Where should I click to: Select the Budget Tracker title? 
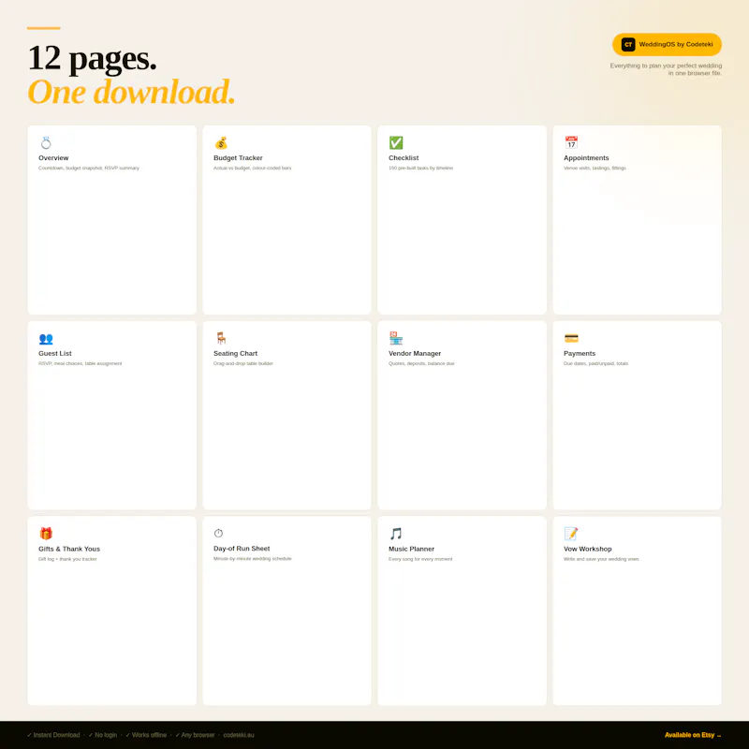coord(238,158)
